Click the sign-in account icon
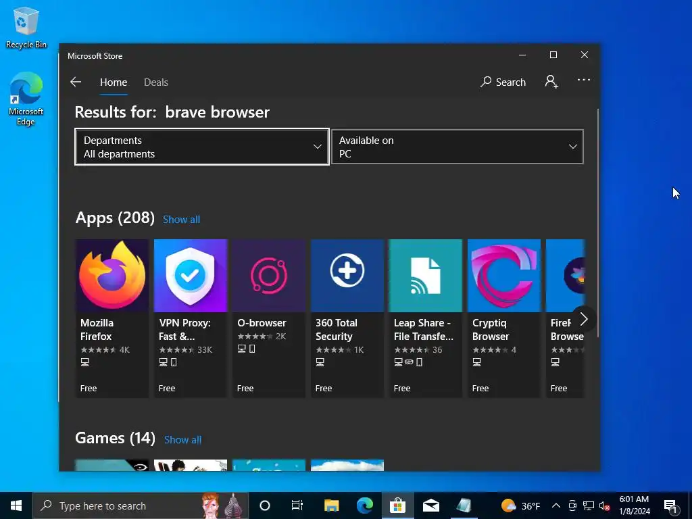Screen dimensions: 692x519 pyautogui.click(x=551, y=82)
